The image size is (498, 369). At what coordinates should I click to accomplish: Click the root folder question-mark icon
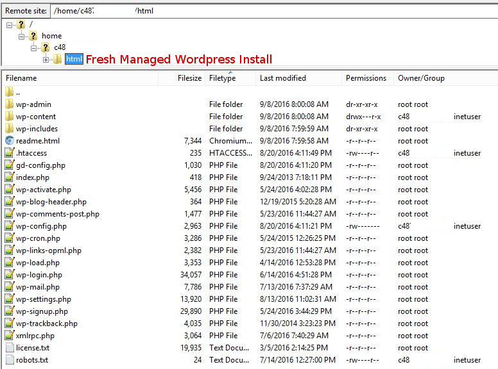click(21, 24)
